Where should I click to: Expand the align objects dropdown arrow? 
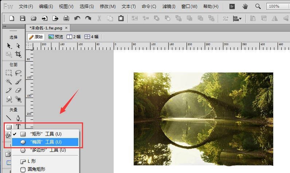tap(240, 19)
